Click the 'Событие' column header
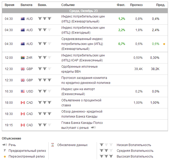This screenshot has width=169, height=162. tap(68, 5)
